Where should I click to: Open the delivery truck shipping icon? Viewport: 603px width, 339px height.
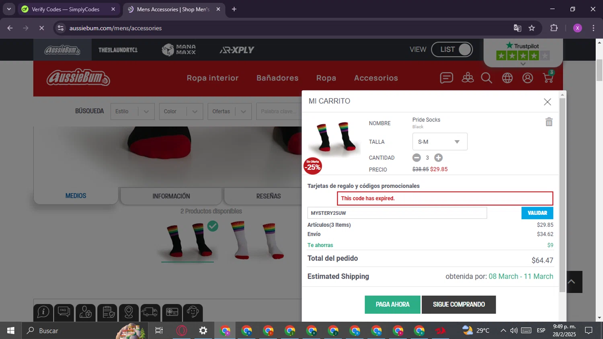(x=150, y=312)
